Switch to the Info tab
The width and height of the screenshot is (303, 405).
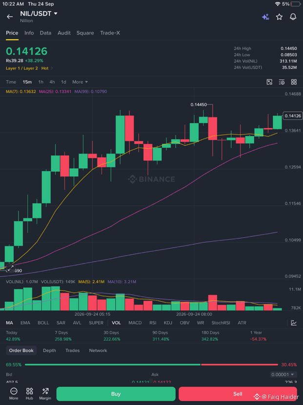coord(29,33)
